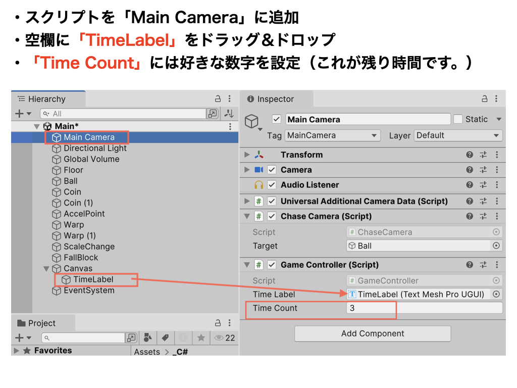Collapse the Canvas tree item
The height and width of the screenshot is (388, 517).
(47, 269)
